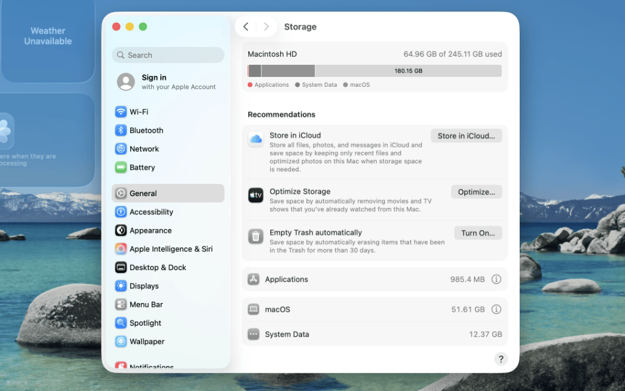Open the Applications storage row

coord(375,279)
